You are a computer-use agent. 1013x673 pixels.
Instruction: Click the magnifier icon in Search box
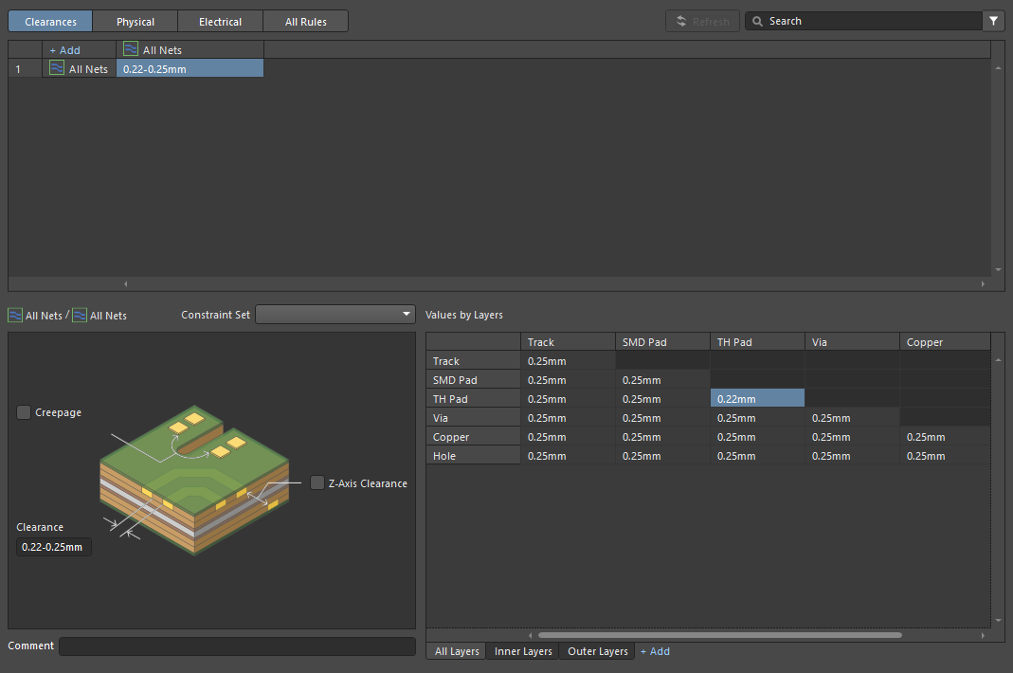pyautogui.click(x=758, y=21)
